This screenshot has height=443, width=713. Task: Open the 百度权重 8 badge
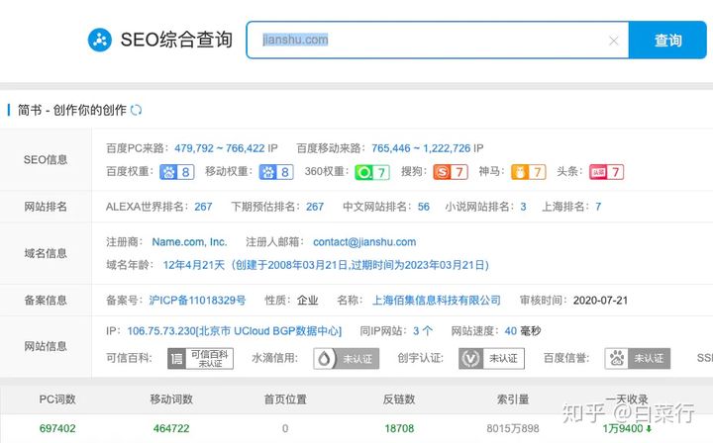click(177, 172)
